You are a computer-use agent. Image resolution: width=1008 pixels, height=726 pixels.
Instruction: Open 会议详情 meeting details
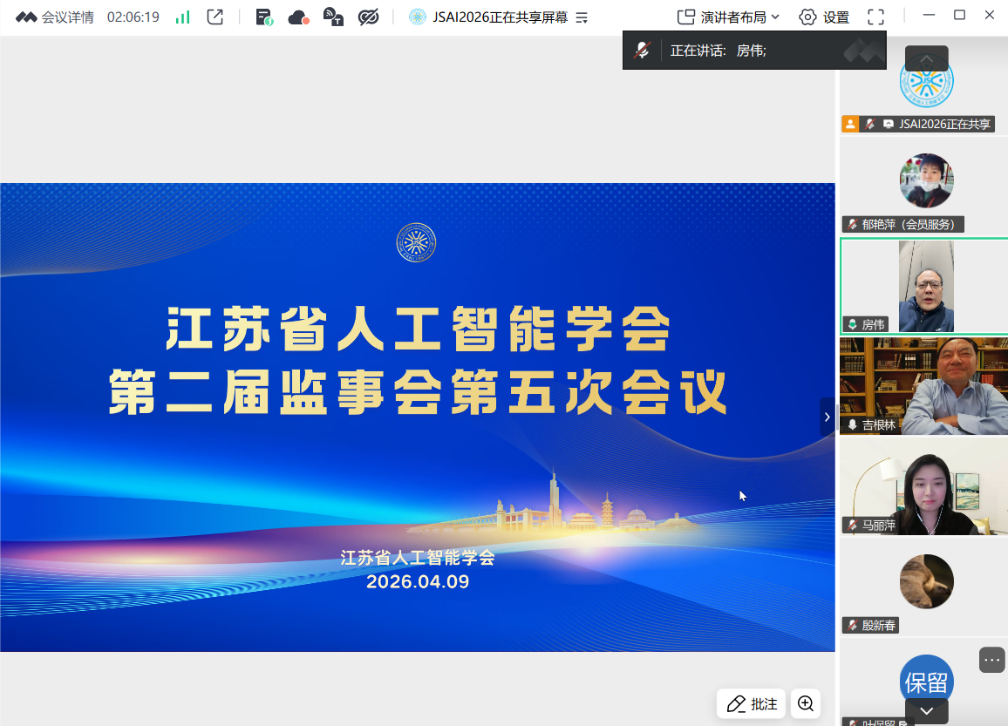coord(55,17)
